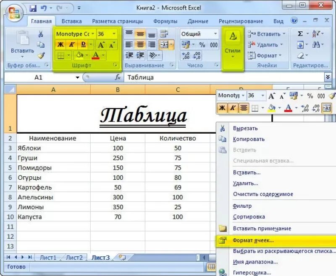Click the Copy icon in clipboard group
Viewport: 336px width, 276px height.
point(41,45)
